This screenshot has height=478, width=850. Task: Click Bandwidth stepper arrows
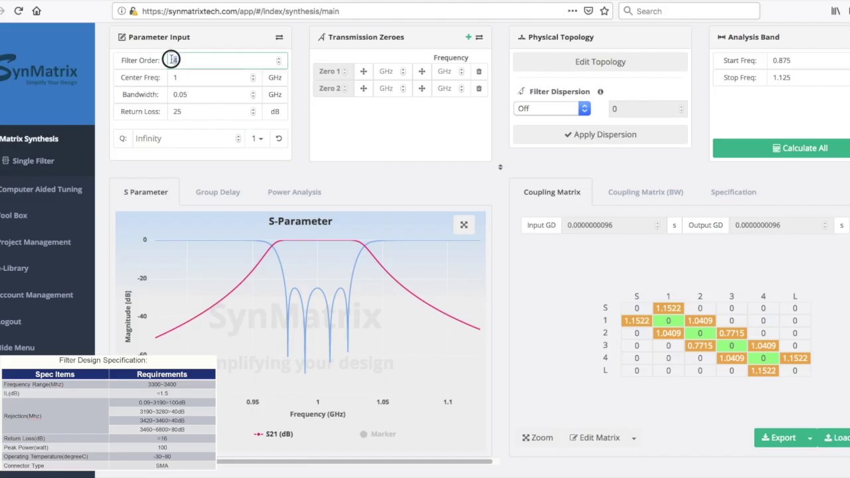pos(253,94)
